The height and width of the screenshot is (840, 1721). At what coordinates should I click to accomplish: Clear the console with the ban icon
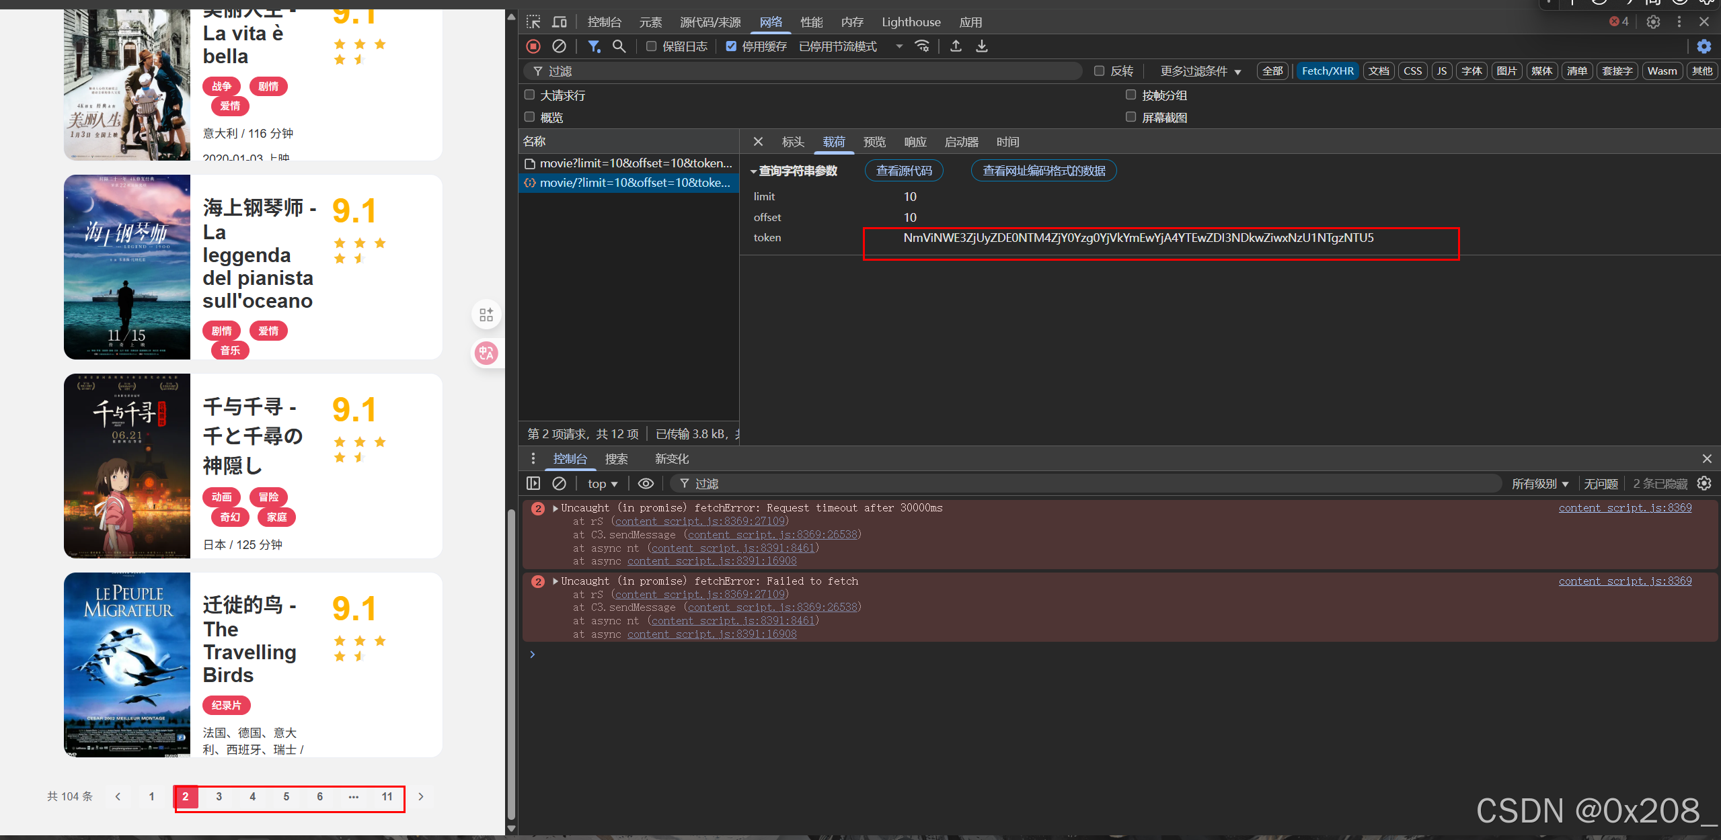pos(559,483)
